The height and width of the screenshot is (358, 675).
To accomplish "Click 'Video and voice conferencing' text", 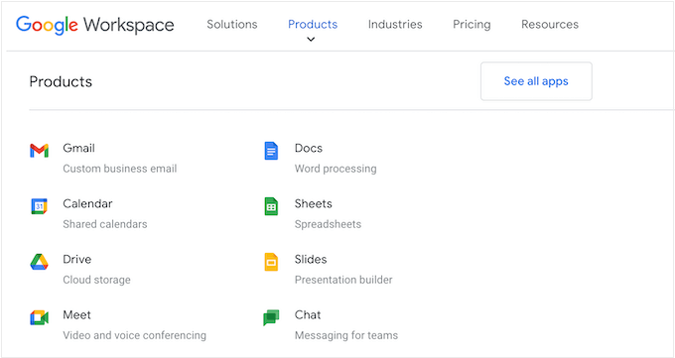I will pyautogui.click(x=134, y=335).
